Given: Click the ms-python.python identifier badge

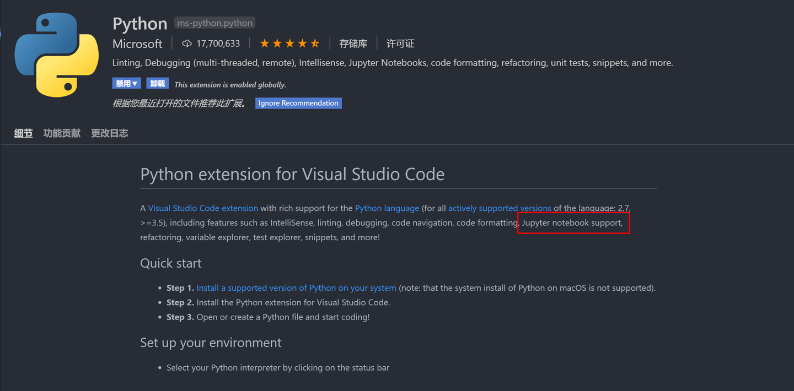Looking at the screenshot, I should point(215,23).
